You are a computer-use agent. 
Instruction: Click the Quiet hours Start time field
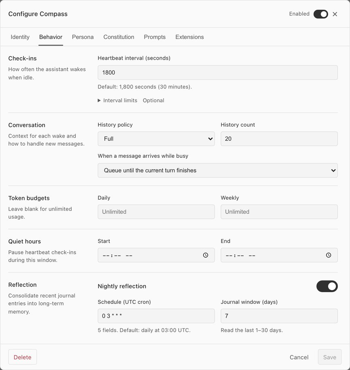click(156, 255)
